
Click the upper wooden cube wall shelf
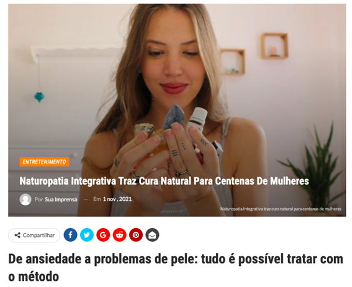(274, 46)
